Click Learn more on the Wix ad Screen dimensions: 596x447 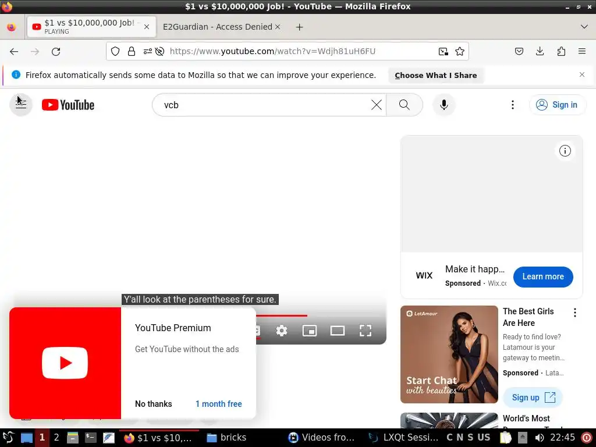[x=543, y=276]
